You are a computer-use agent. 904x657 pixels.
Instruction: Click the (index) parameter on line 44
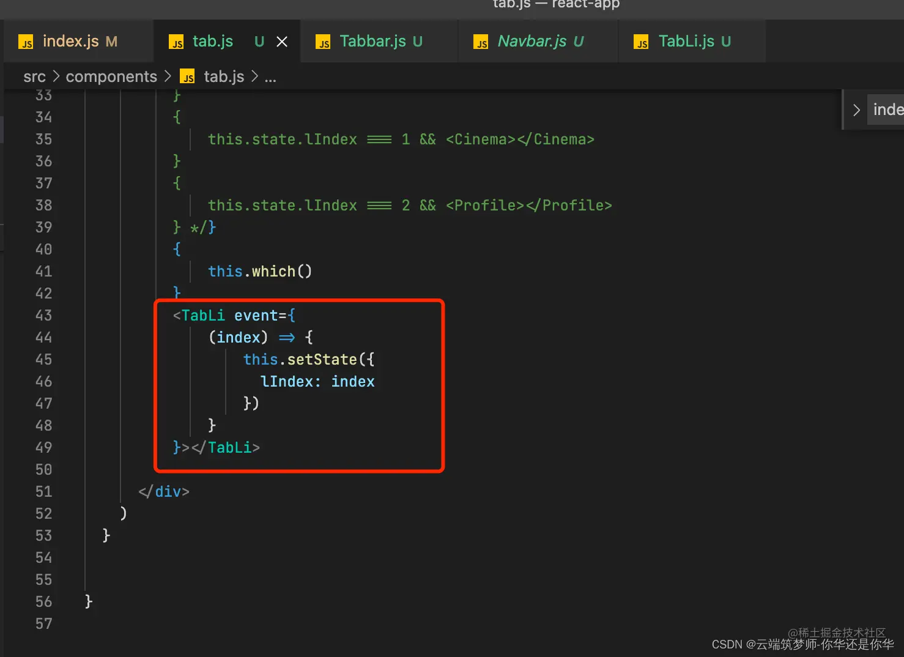(239, 338)
